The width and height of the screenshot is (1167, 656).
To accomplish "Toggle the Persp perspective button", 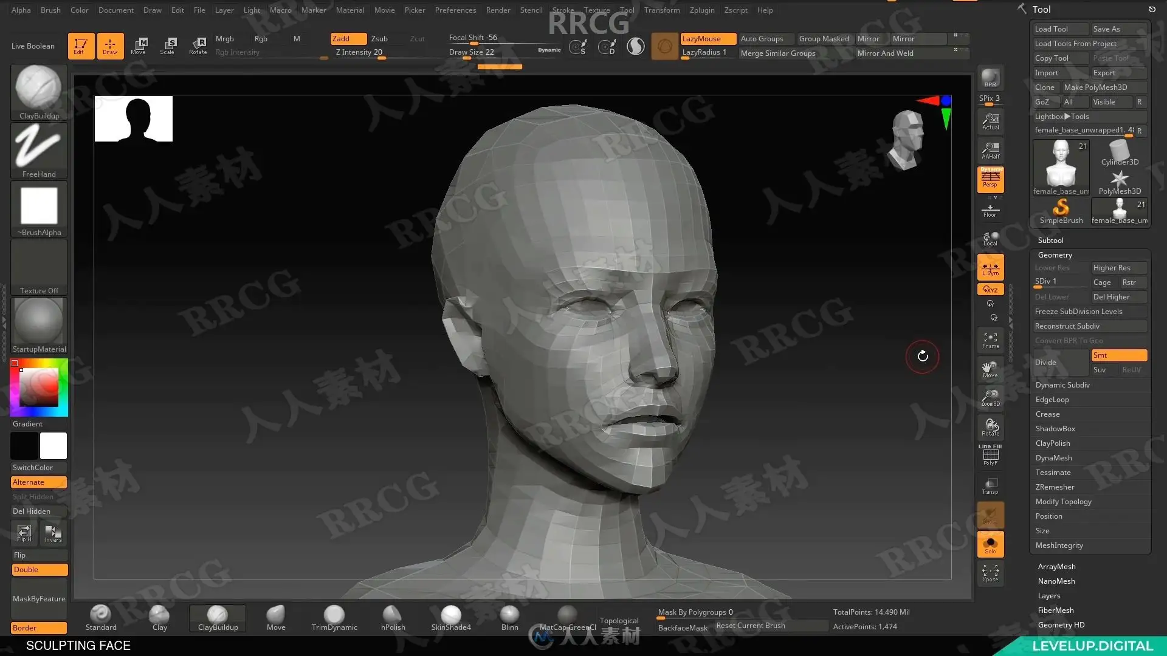I will point(990,179).
